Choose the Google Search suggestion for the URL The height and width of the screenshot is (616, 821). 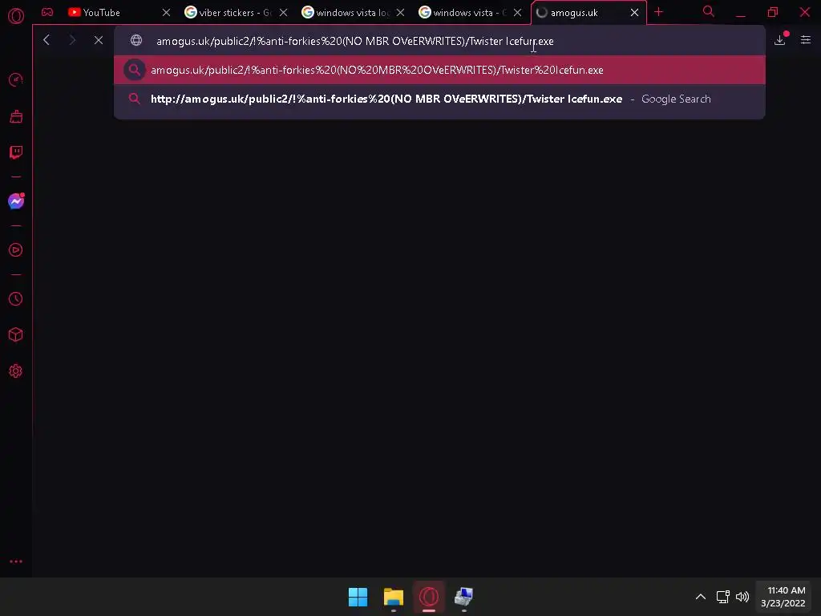click(x=440, y=99)
